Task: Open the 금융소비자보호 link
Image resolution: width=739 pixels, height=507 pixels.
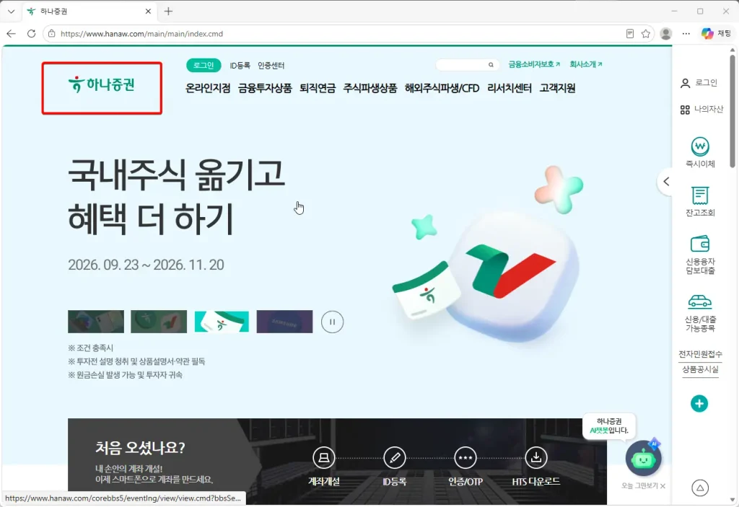Action: (534, 64)
